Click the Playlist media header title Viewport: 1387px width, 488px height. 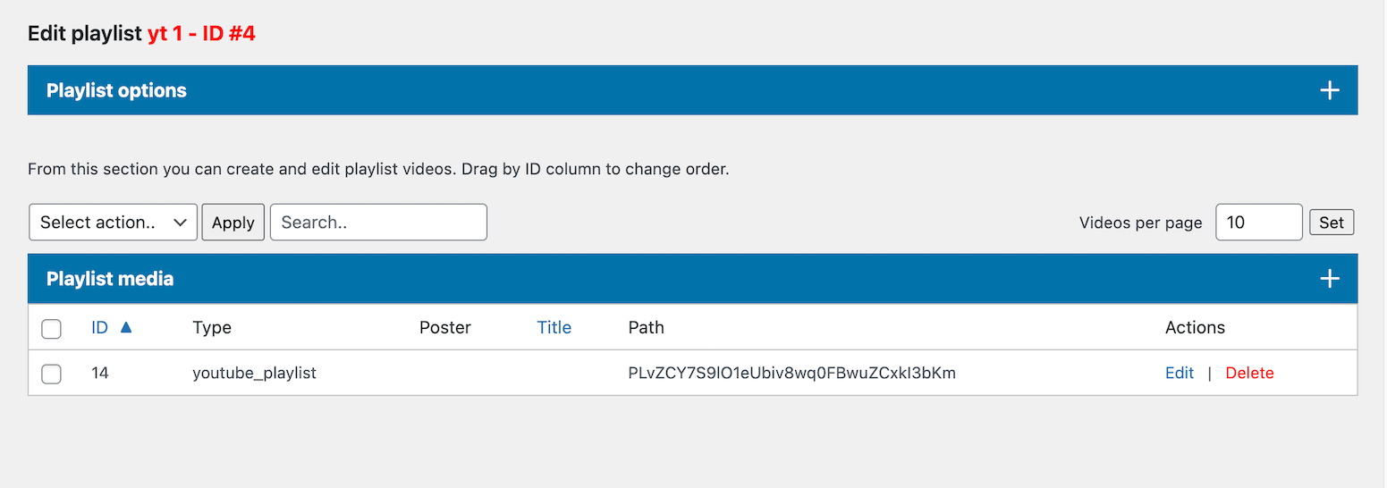110,279
